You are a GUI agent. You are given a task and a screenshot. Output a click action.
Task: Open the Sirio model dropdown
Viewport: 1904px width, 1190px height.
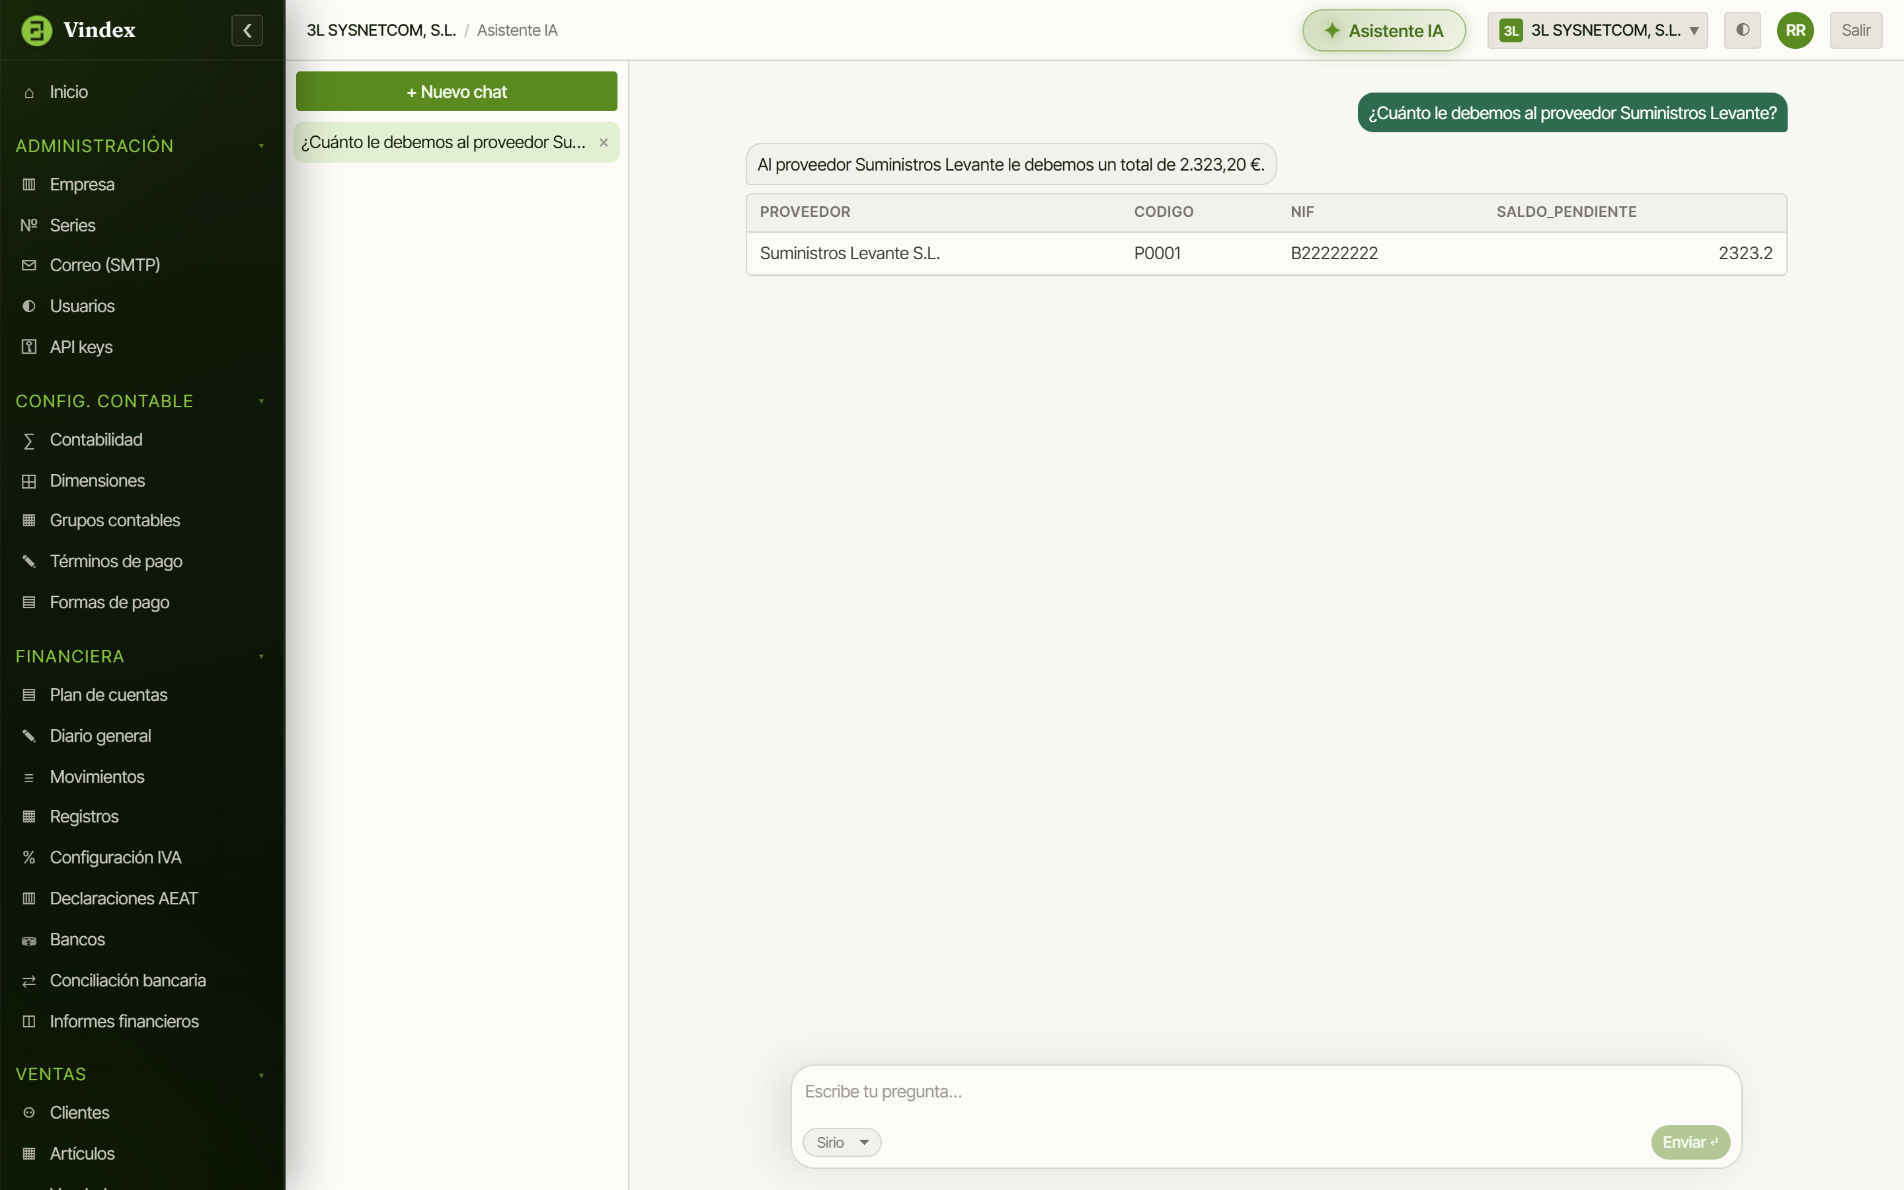(x=841, y=1142)
